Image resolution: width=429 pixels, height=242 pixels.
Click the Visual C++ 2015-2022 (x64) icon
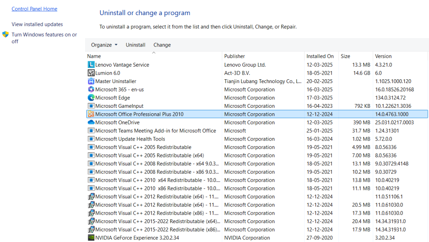click(91, 221)
